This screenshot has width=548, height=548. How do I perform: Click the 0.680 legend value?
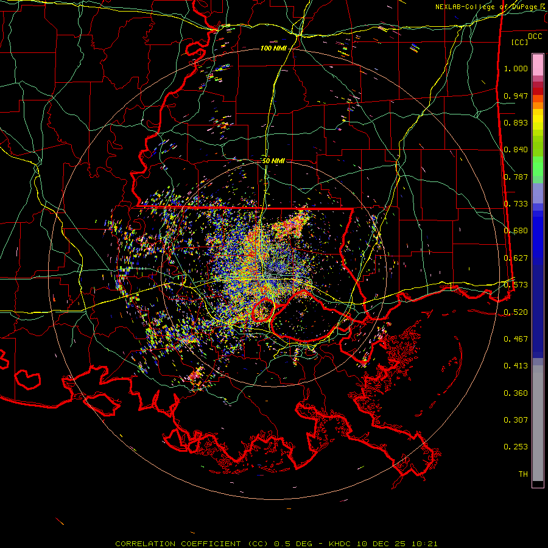pyautogui.click(x=516, y=231)
